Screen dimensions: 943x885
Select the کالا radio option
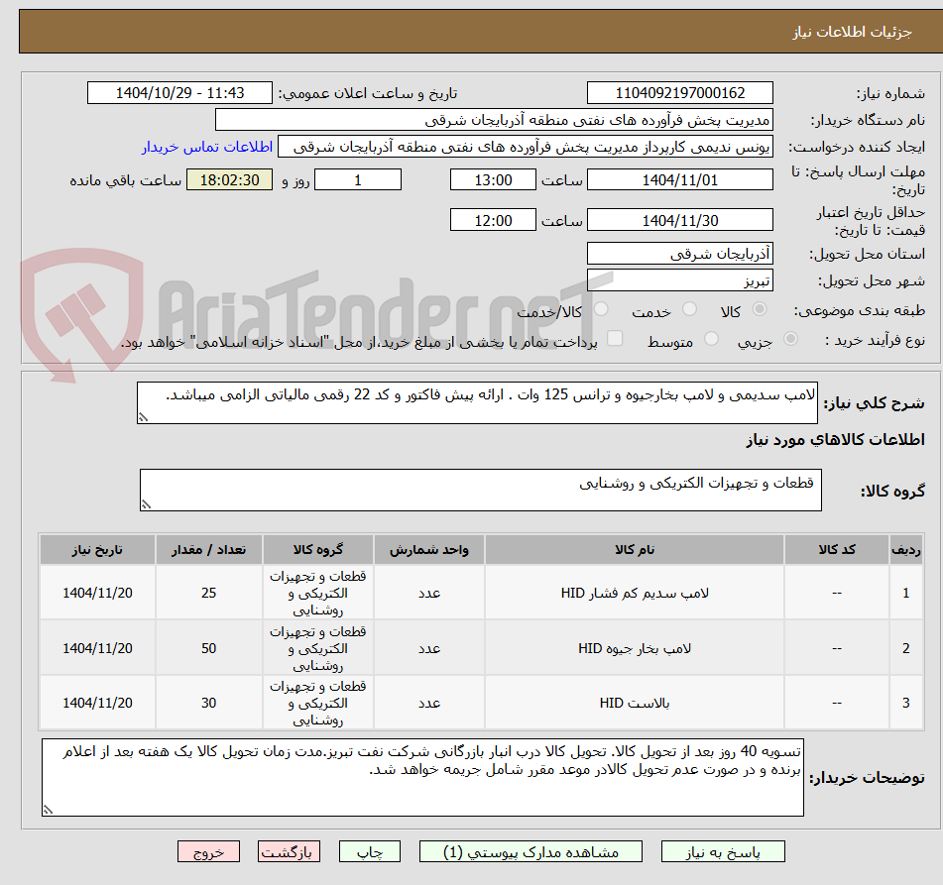pyautogui.click(x=760, y=309)
